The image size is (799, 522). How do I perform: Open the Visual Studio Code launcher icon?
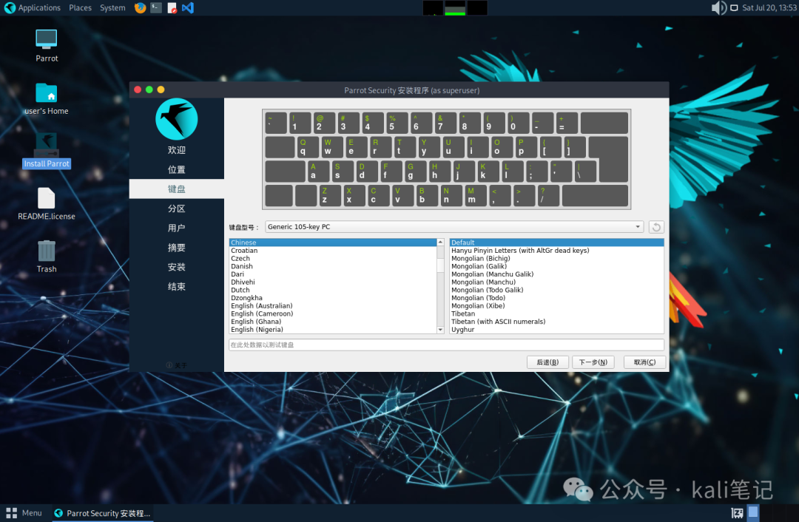[188, 7]
